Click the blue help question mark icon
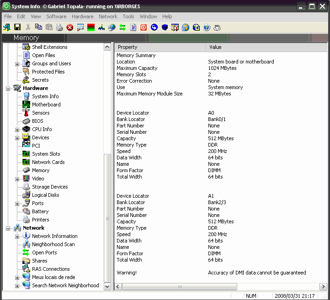The image size is (330, 300). (207, 27)
